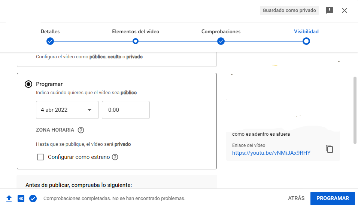Screen dimensions: 358x206
Task: Click the date picker dropdown arrow
Action: click(x=89, y=110)
